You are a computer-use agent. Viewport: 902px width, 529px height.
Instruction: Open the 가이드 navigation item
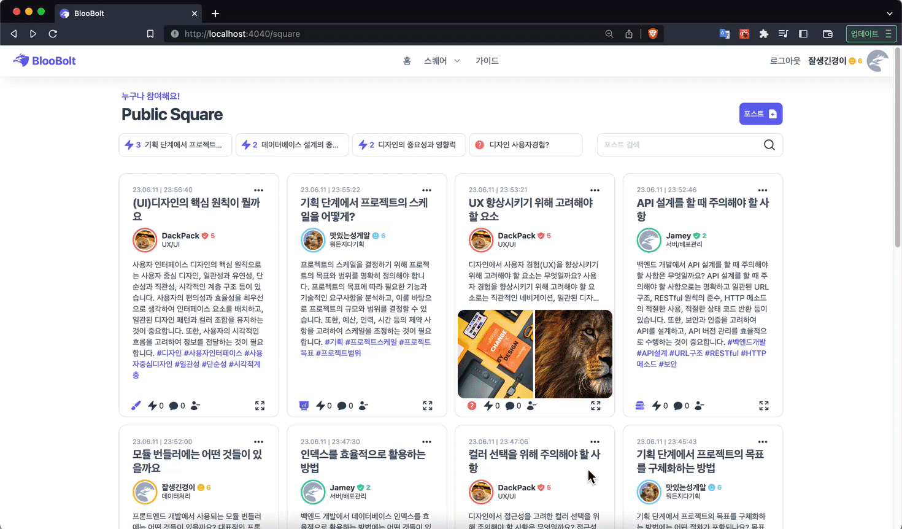coord(487,61)
